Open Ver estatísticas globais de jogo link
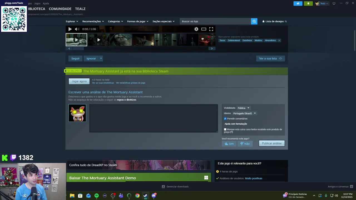356x200 pixels. (x=130, y=83)
